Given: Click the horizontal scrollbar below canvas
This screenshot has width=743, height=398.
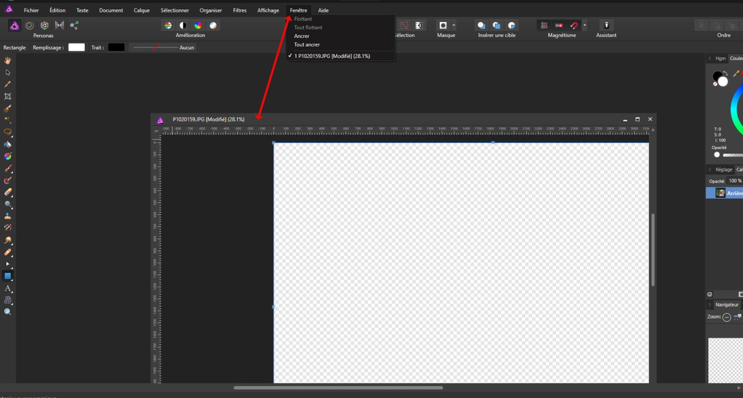Looking at the screenshot, I should [x=338, y=388].
